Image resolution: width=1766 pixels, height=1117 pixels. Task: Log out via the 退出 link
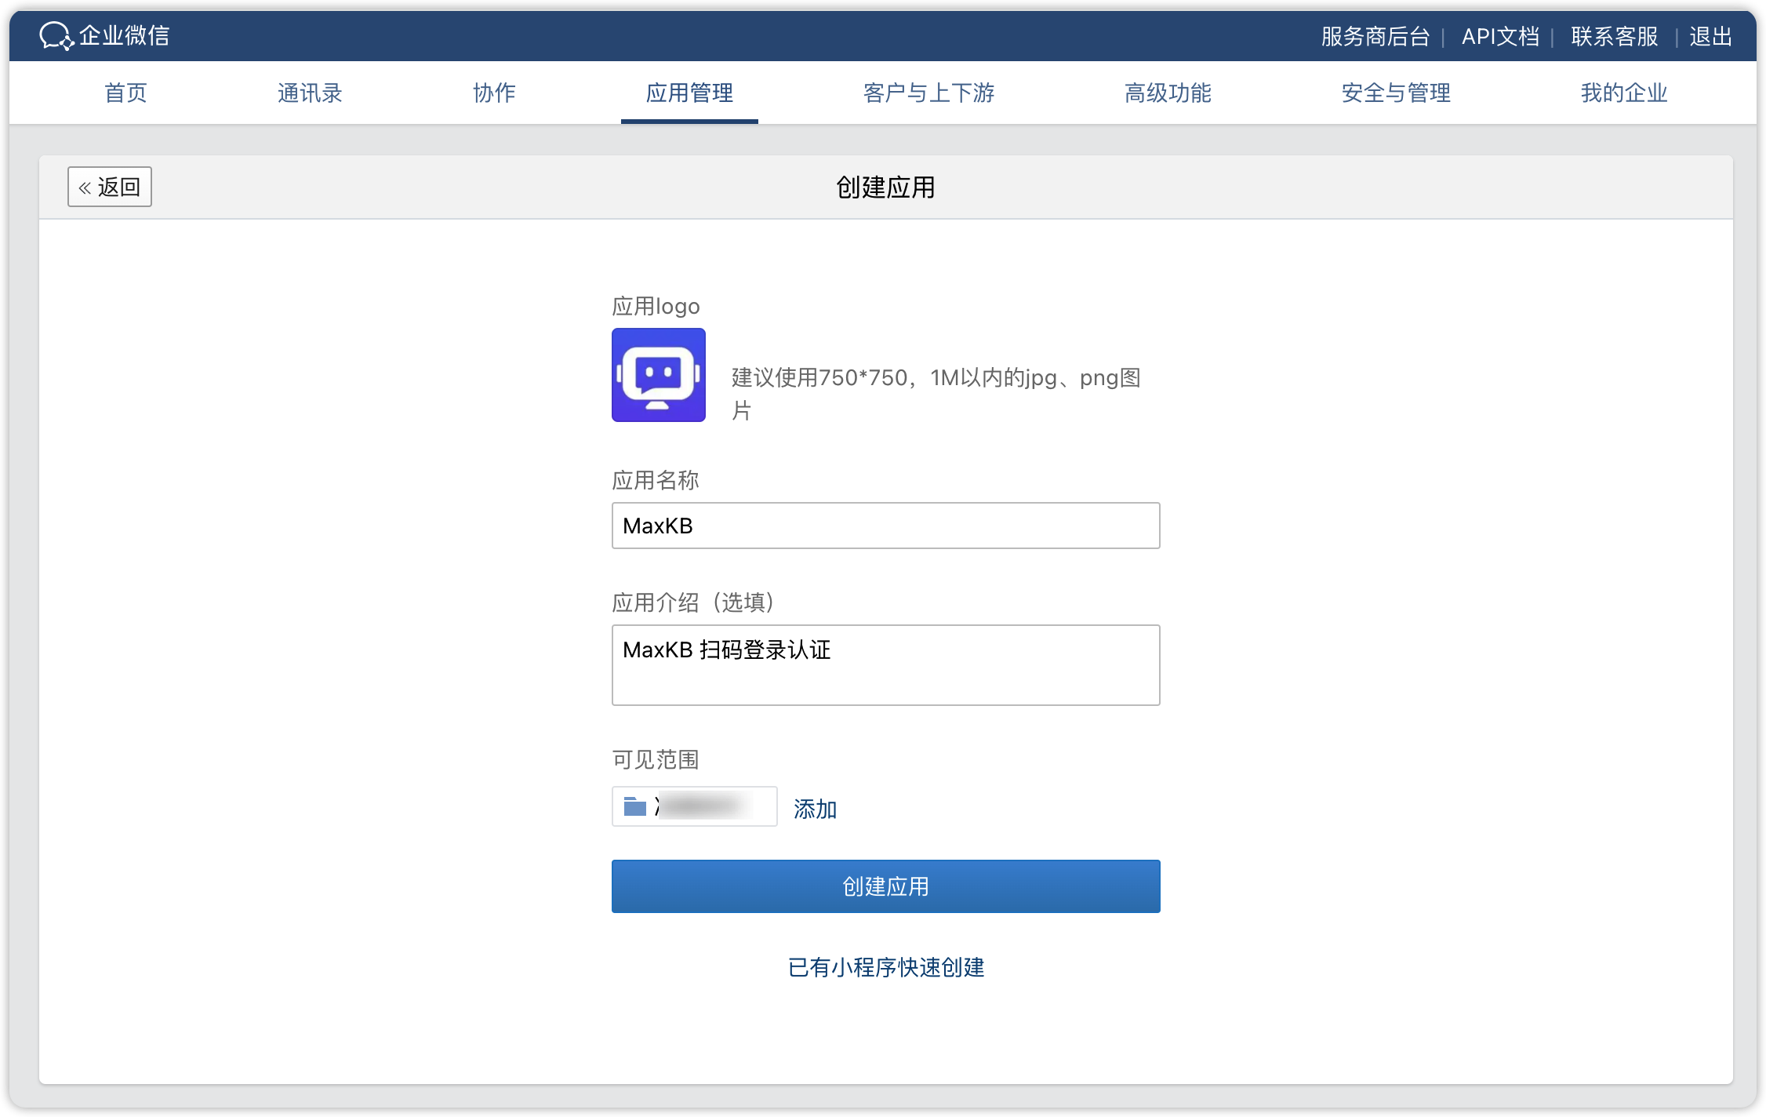(1711, 36)
